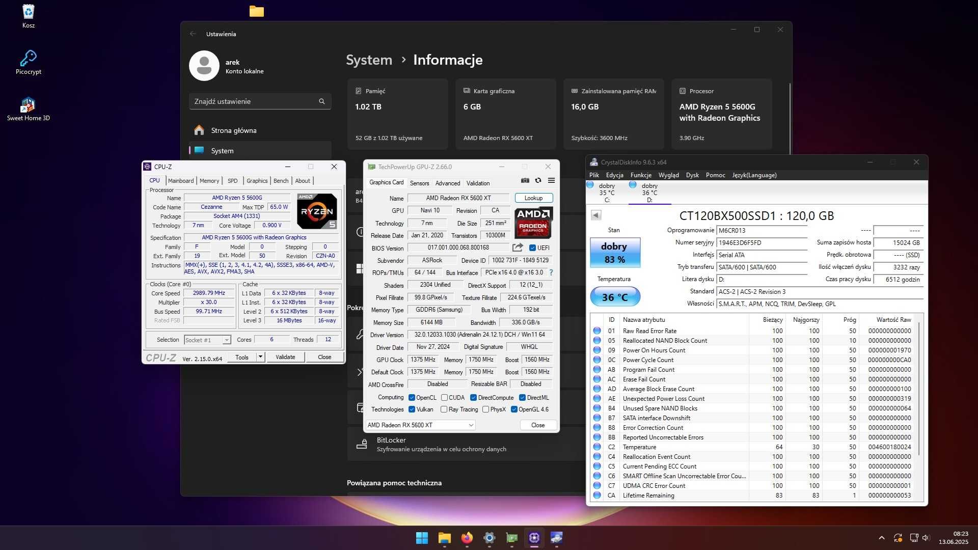The height and width of the screenshot is (550, 978).
Task: Click the BIOS export share icon in GPU-Z
Action: (x=518, y=248)
